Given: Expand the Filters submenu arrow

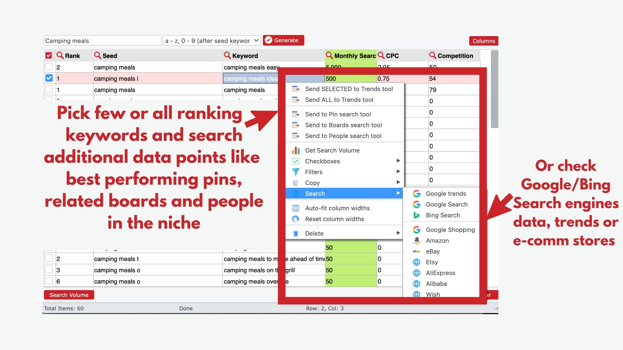Looking at the screenshot, I should [x=398, y=171].
